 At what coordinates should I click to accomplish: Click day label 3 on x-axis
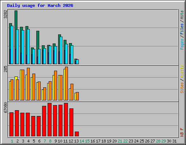tap(23, 141)
